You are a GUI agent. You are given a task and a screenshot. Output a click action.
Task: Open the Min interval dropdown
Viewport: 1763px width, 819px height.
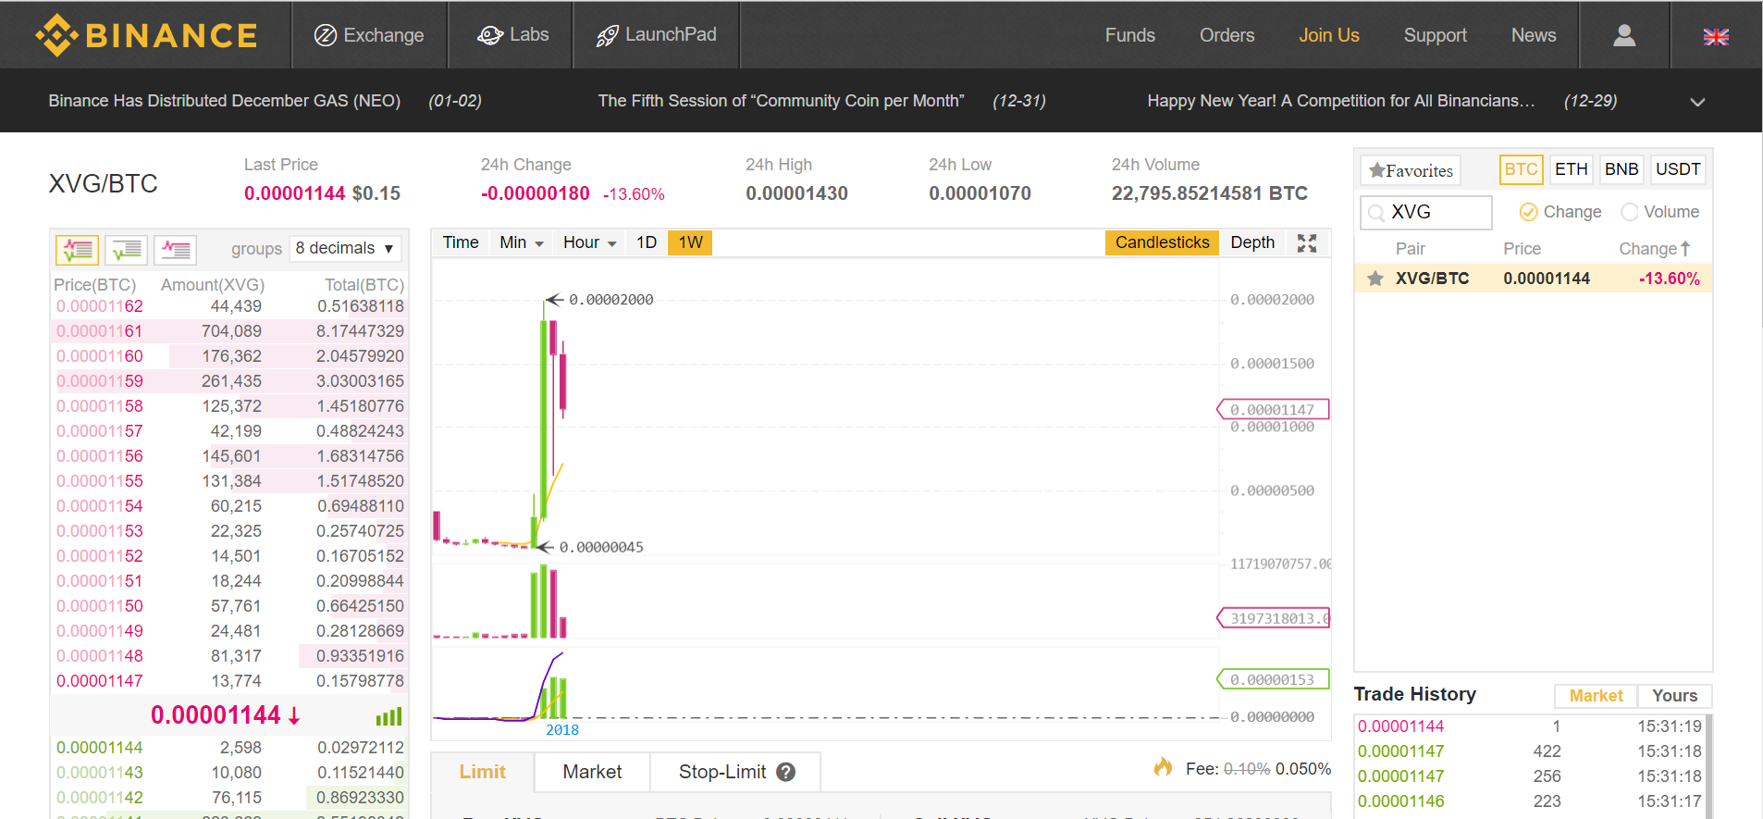point(522,242)
